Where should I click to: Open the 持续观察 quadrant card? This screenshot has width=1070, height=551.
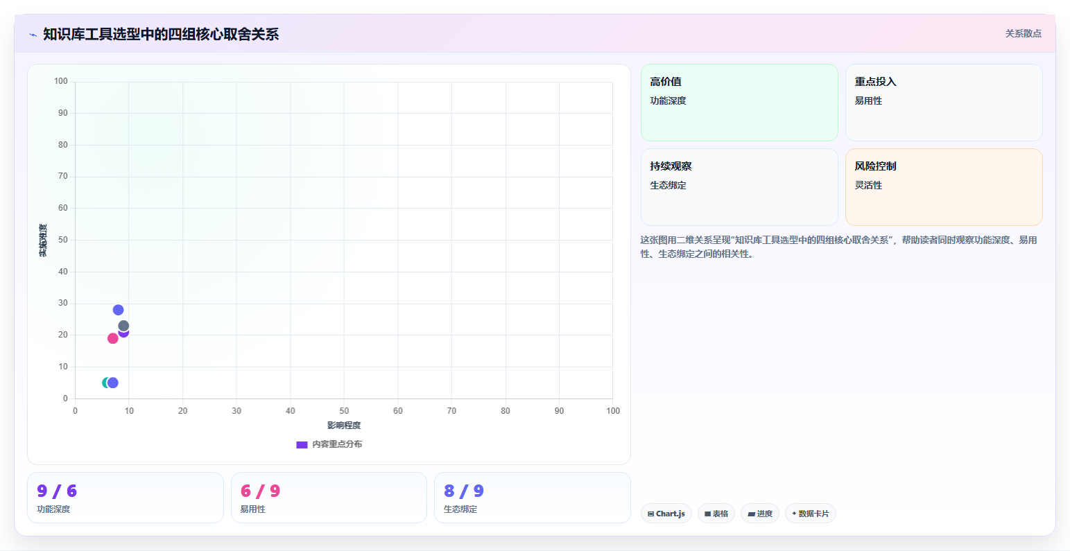click(739, 187)
